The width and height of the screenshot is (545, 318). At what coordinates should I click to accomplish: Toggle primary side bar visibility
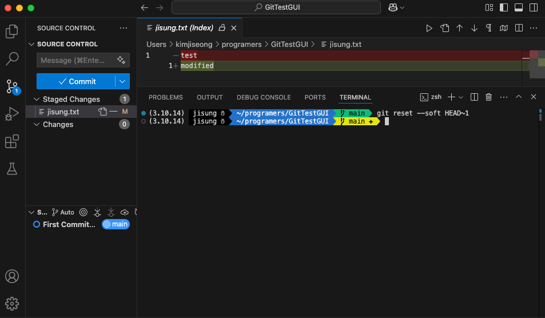[504, 7]
